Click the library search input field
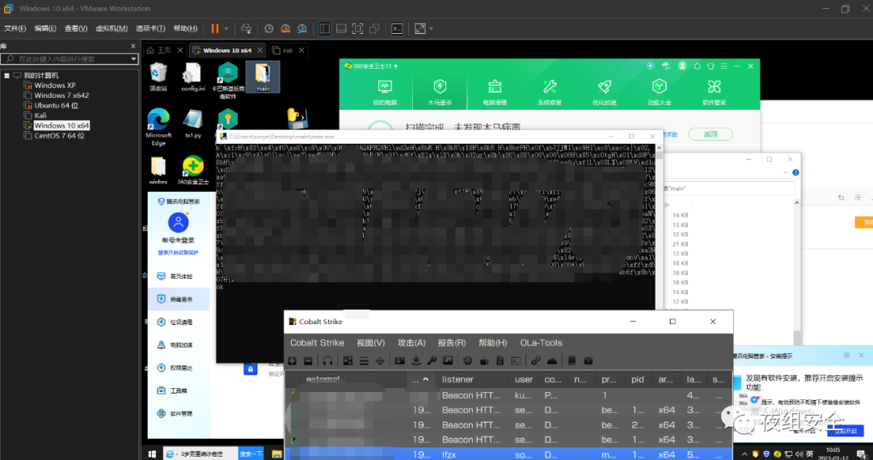The image size is (873, 460). click(65, 59)
